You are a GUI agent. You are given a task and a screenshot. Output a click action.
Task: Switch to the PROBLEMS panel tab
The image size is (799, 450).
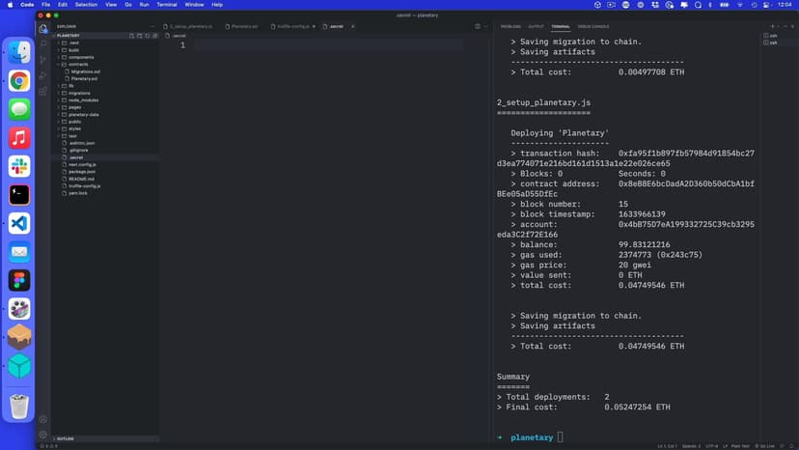[510, 26]
